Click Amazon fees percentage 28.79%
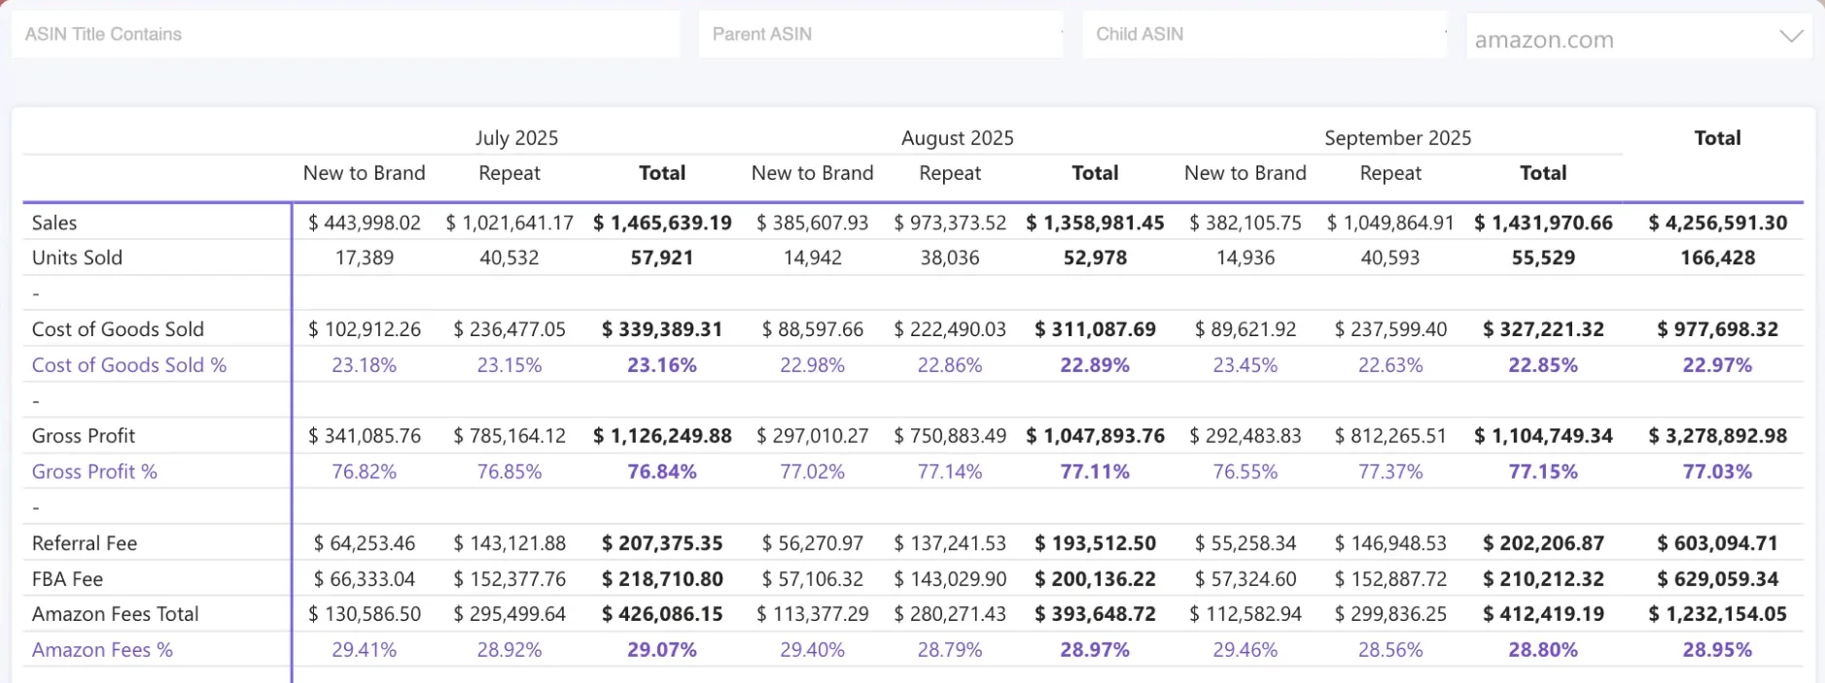The image size is (1825, 683). [x=950, y=650]
